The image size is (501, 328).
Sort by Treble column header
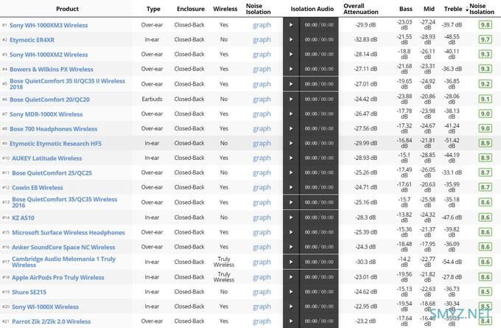(453, 9)
